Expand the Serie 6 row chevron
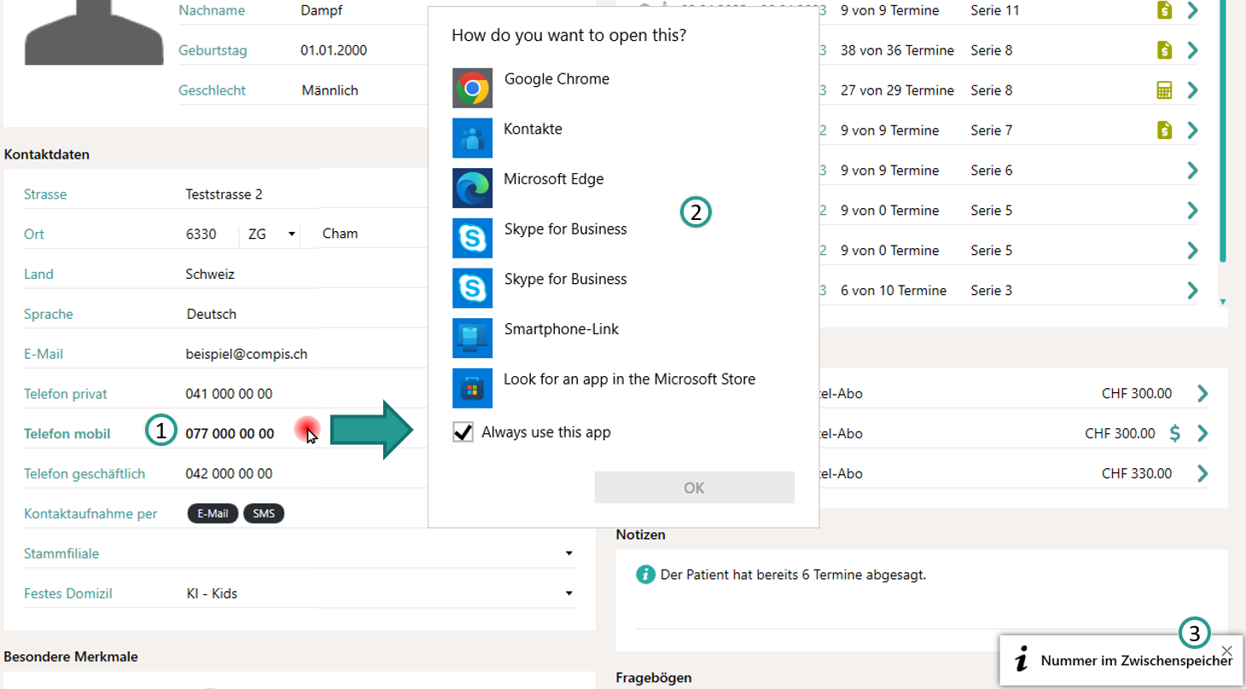Screen dimensions: 1246x689 [1193, 171]
